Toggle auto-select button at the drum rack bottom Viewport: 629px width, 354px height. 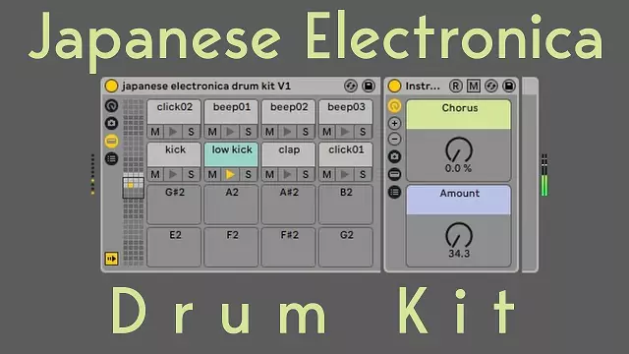(x=111, y=259)
